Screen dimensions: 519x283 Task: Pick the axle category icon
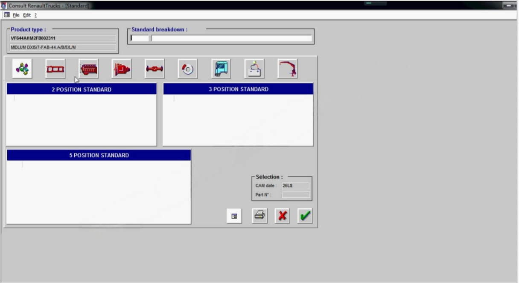pos(155,69)
